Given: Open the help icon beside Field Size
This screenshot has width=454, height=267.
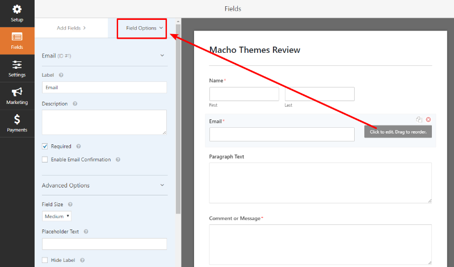Looking at the screenshot, I should pos(70,205).
